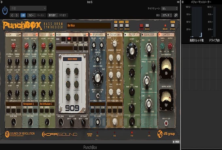Click the blue 比較 compare button
The image size is (222, 150).
pos(23,15)
